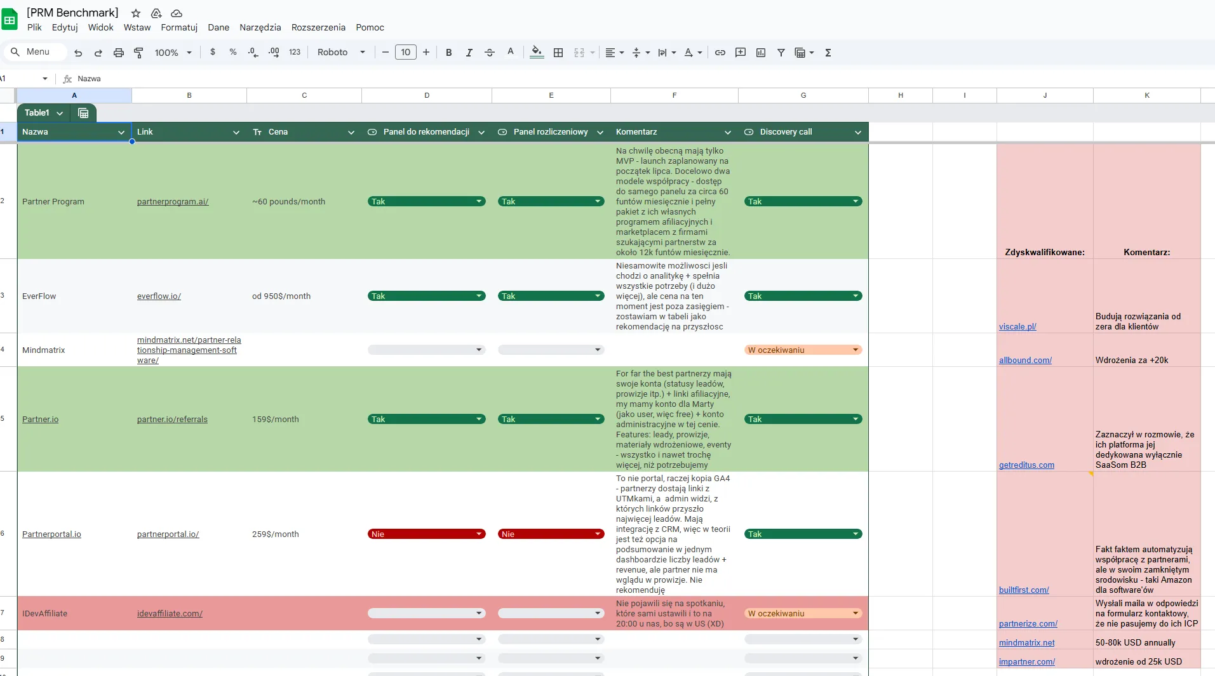The image size is (1215, 676).
Task: Expand the Table1 name dropdown
Action: tap(60, 113)
